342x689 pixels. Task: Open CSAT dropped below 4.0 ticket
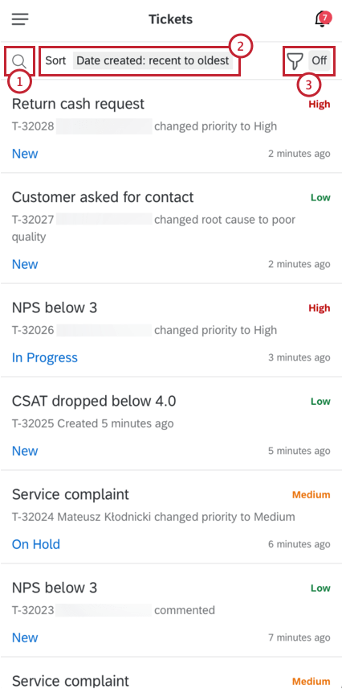point(171,423)
